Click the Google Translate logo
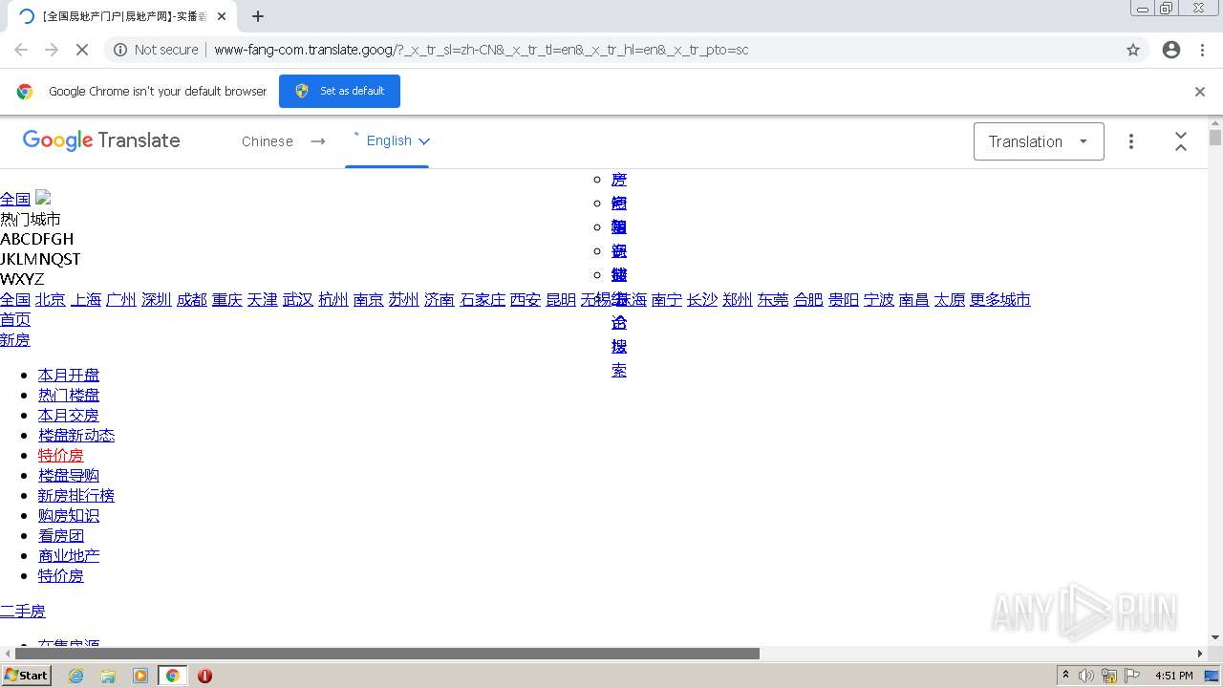1223x688 pixels. [x=101, y=140]
